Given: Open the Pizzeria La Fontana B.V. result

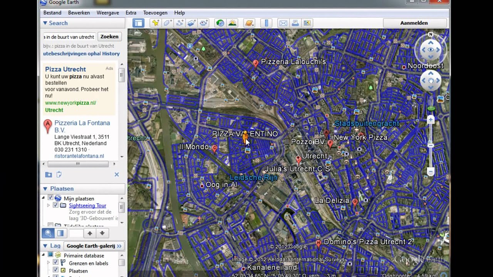Looking at the screenshot, I should (82, 127).
